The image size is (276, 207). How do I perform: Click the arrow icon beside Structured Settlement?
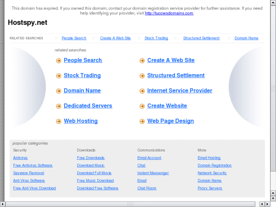[x=142, y=76]
